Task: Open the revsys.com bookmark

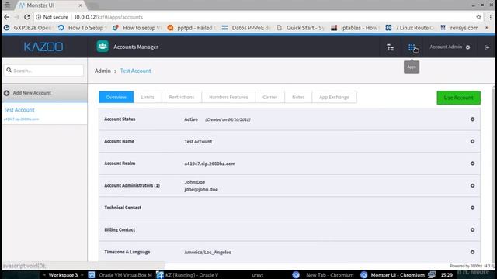Action: coord(460,28)
